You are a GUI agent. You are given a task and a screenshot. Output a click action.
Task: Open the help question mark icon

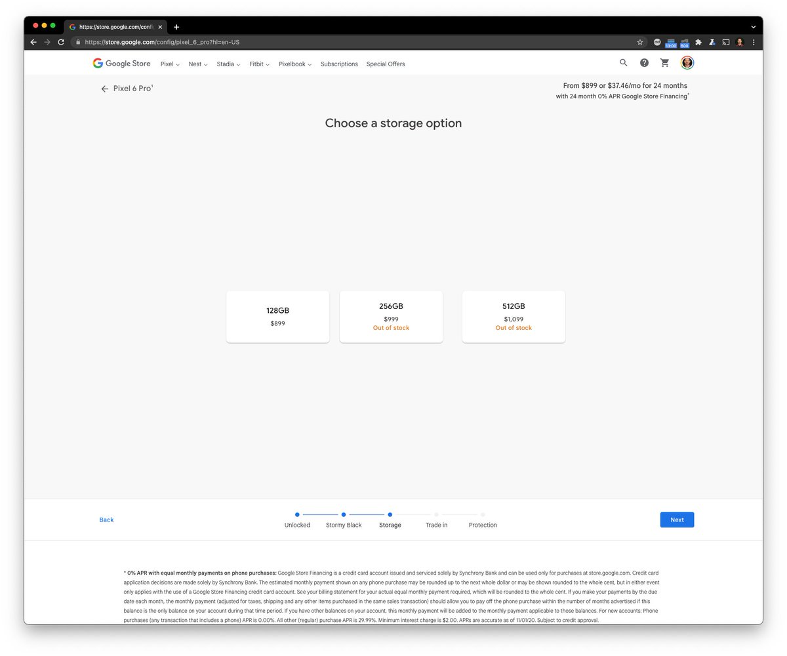[644, 63]
